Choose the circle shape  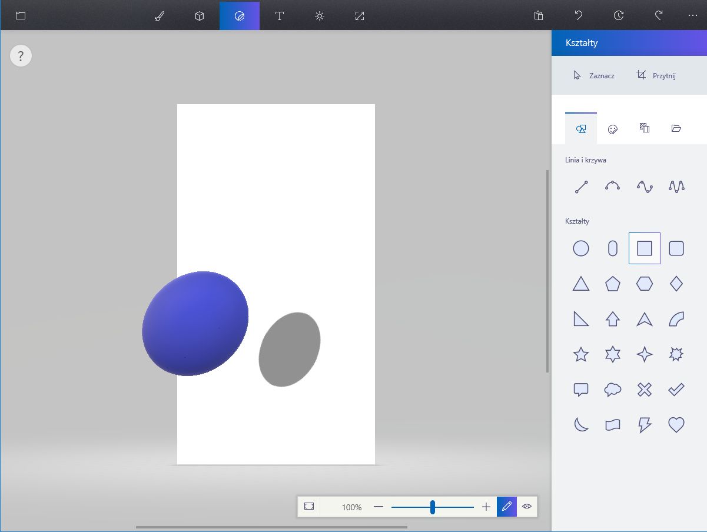coord(581,248)
